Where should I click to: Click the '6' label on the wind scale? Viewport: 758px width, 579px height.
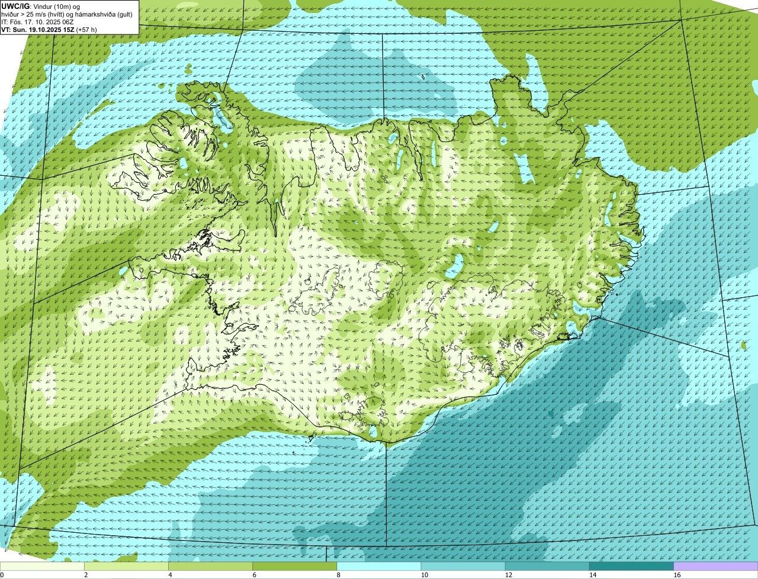click(x=255, y=575)
